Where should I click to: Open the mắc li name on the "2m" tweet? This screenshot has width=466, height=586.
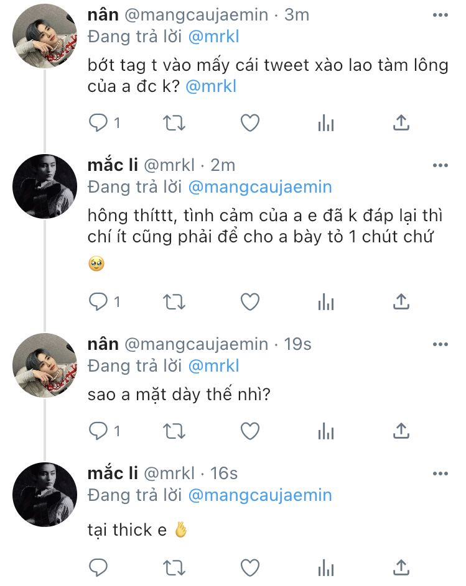pos(113,165)
